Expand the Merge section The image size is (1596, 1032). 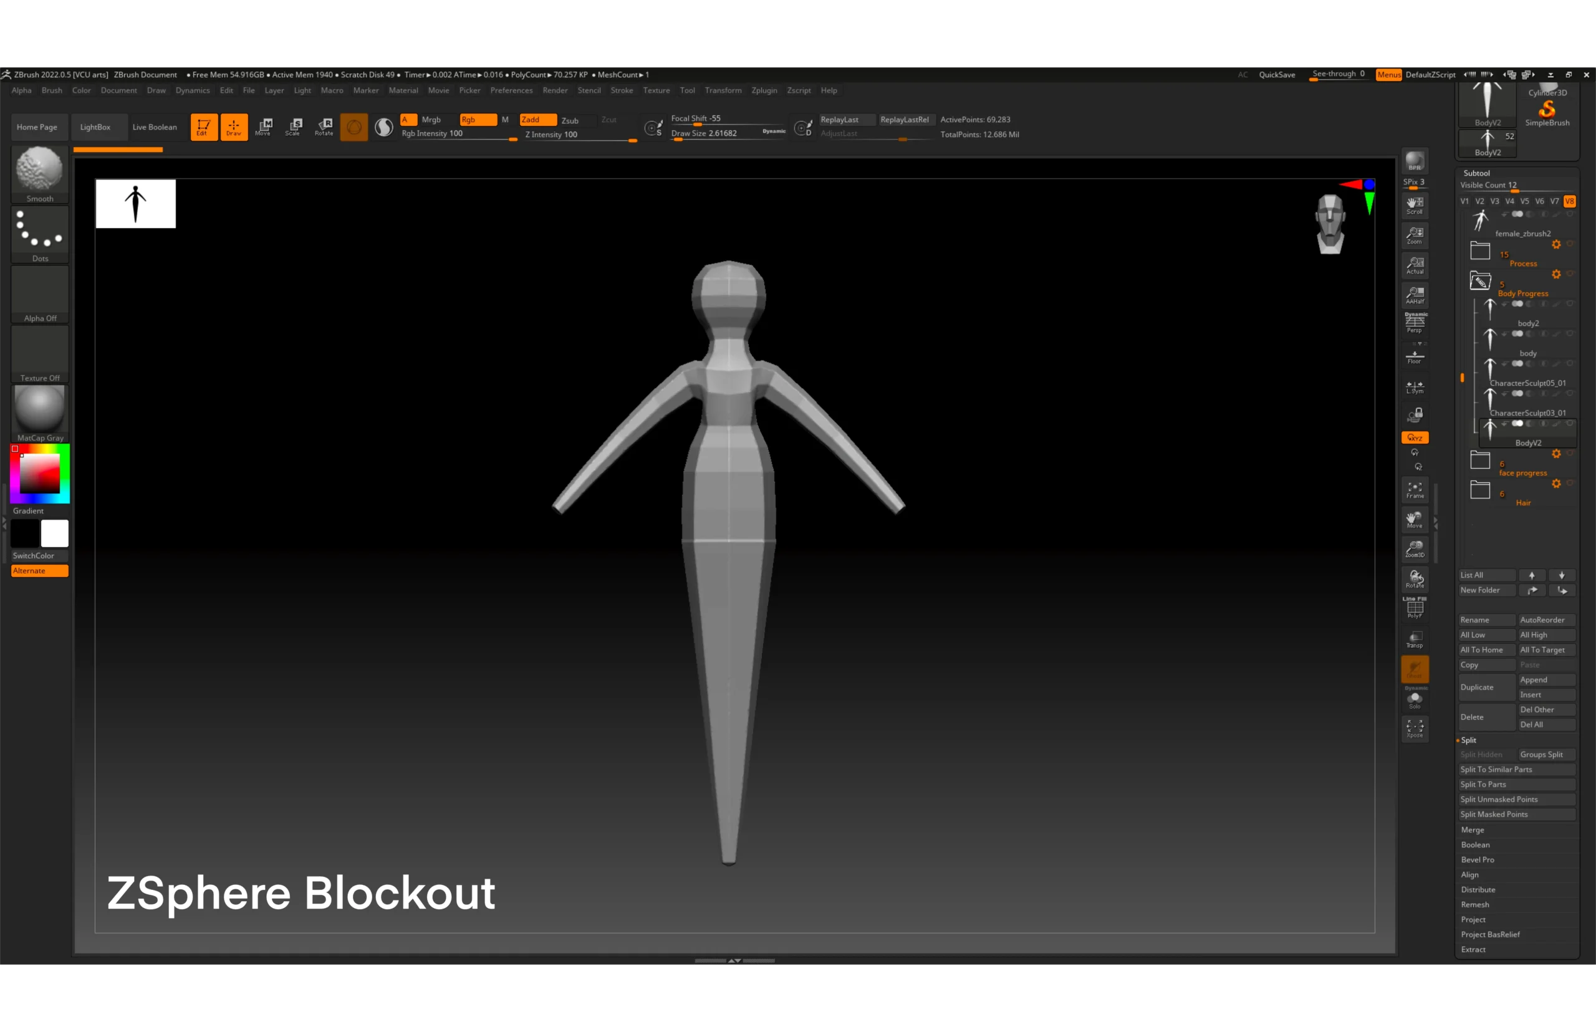[x=1473, y=829]
